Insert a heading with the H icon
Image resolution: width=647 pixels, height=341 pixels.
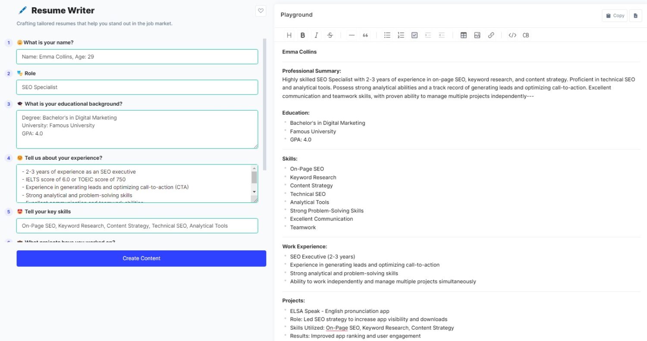pos(289,35)
